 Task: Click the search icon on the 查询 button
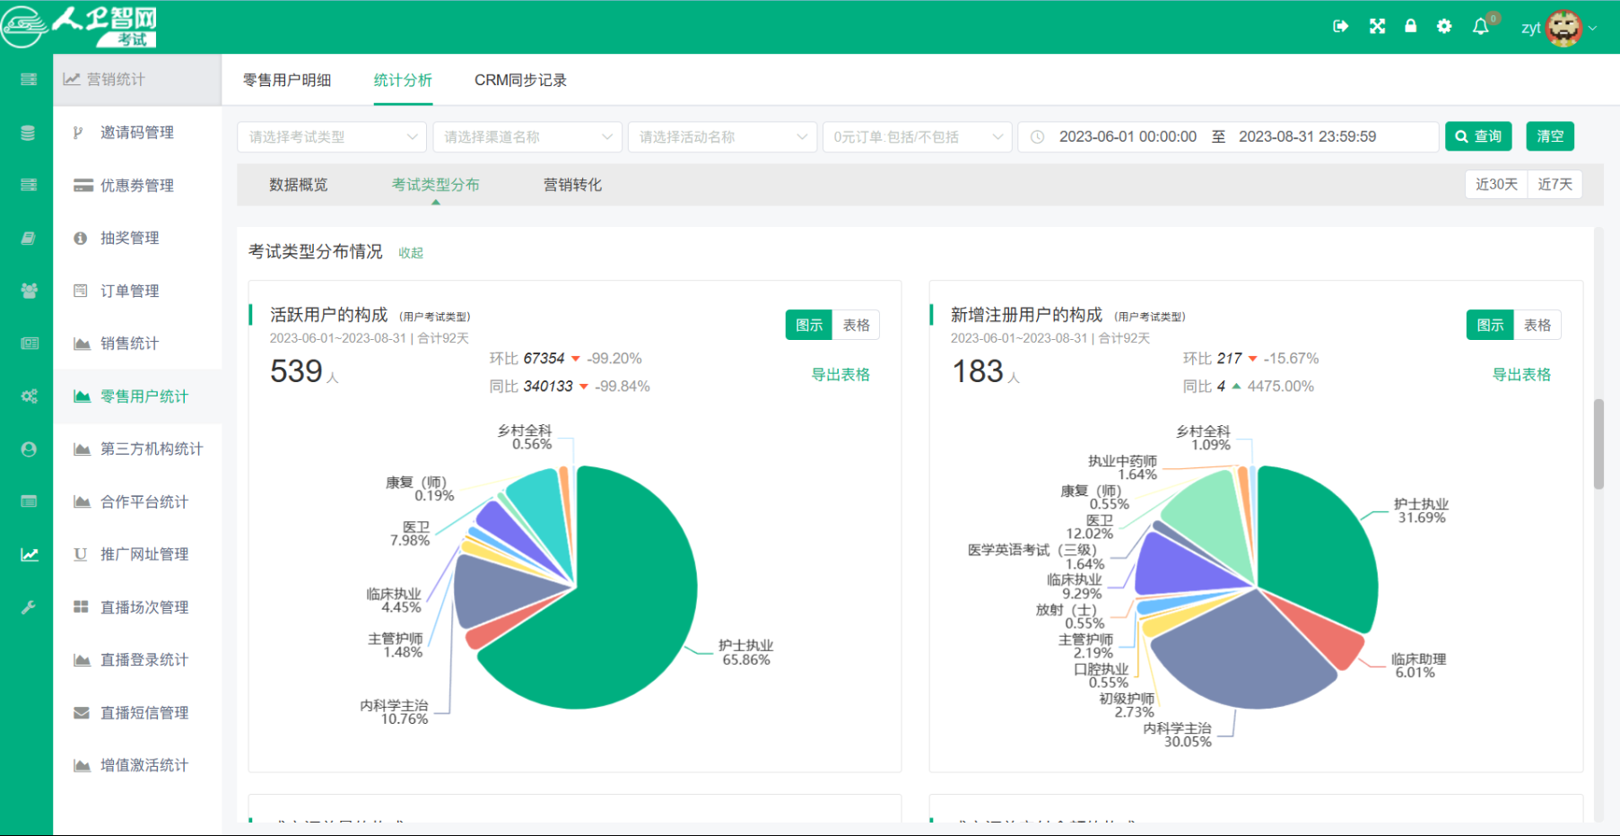click(1464, 136)
